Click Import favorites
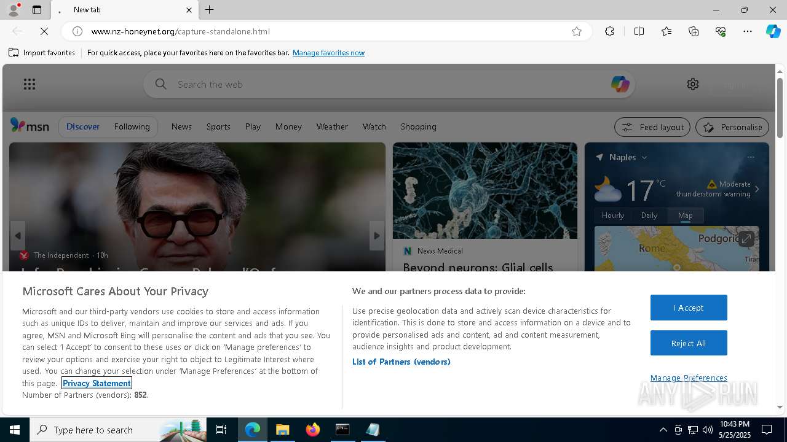This screenshot has height=442, width=787. point(42,53)
